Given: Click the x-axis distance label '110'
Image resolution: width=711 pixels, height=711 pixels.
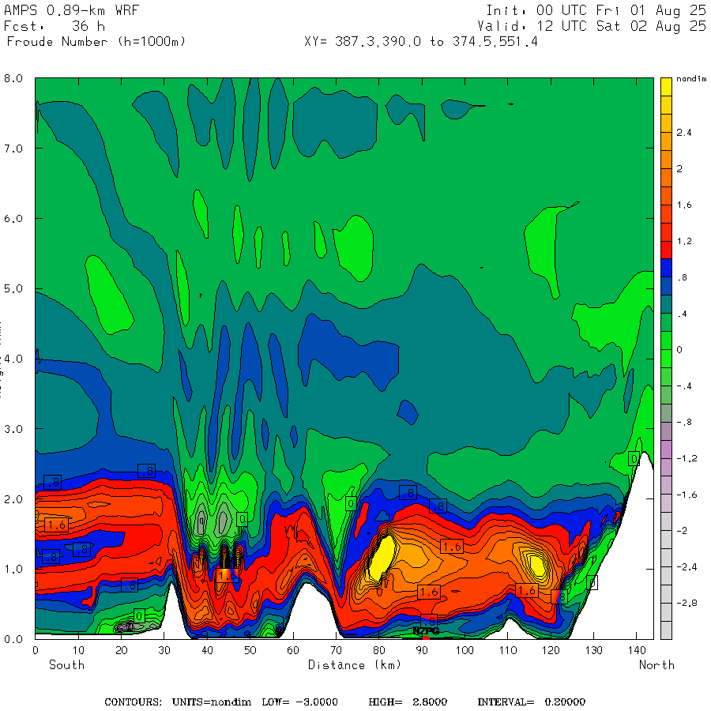Looking at the screenshot, I should pos(508,651).
